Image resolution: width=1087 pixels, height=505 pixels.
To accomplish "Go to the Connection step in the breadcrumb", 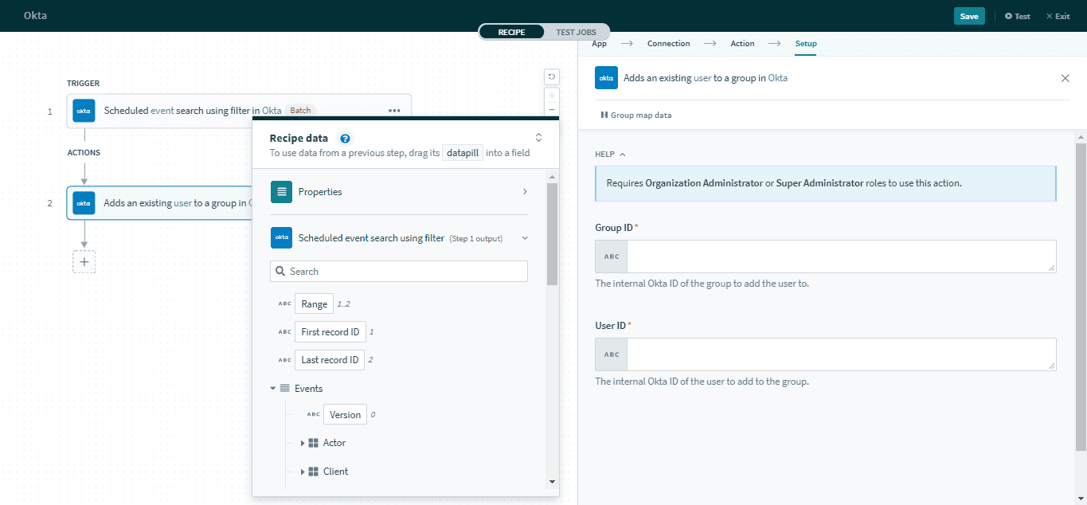I will tap(668, 44).
